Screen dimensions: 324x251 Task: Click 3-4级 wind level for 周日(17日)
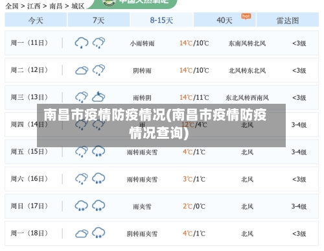pyautogui.click(x=299, y=206)
